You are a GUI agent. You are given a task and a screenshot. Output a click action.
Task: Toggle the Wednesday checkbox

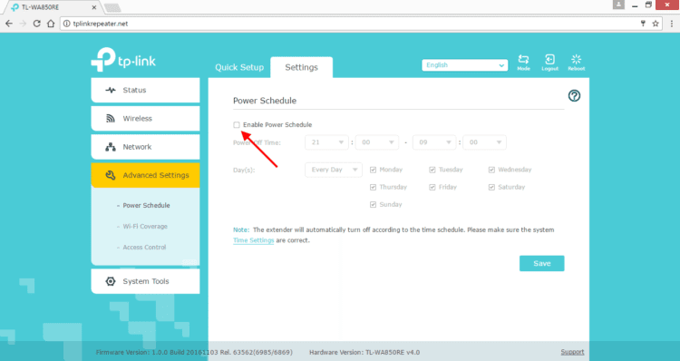click(x=491, y=170)
